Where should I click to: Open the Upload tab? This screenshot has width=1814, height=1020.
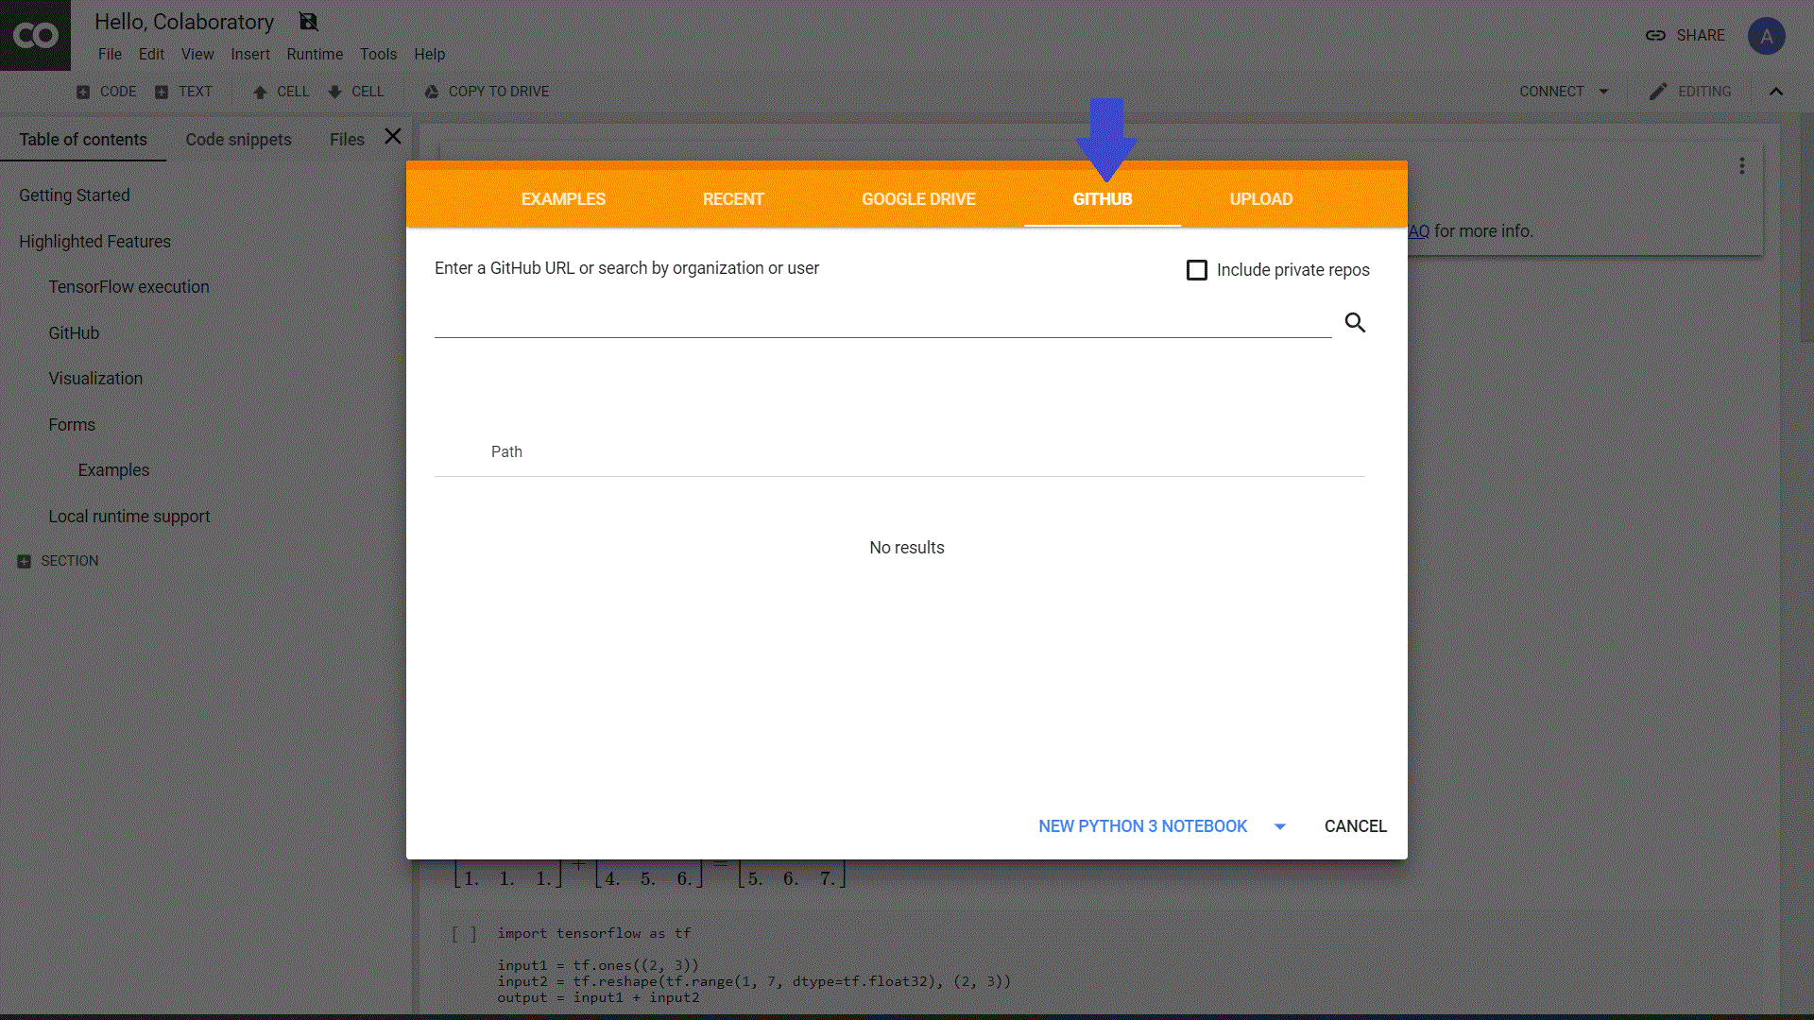(1261, 199)
